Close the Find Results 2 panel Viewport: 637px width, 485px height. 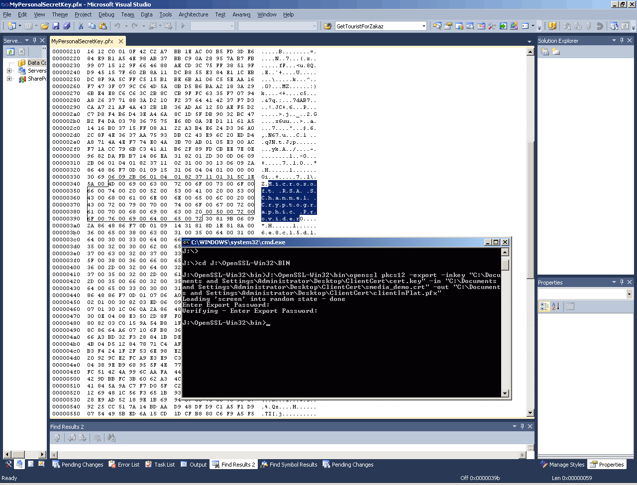coord(531,426)
